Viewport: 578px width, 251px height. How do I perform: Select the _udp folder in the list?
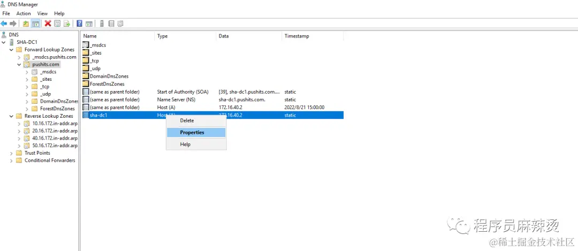(x=95, y=69)
